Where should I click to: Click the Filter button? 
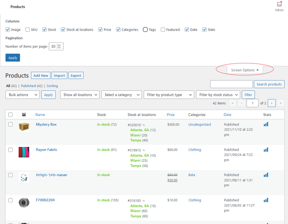point(248,95)
